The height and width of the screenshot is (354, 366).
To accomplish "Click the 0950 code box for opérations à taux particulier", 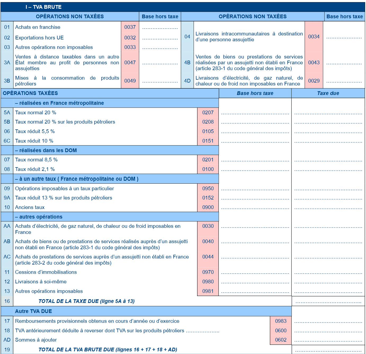I will pos(208,188).
